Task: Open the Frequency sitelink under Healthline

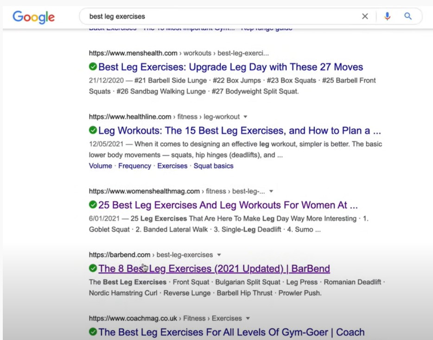Action: click(x=134, y=166)
